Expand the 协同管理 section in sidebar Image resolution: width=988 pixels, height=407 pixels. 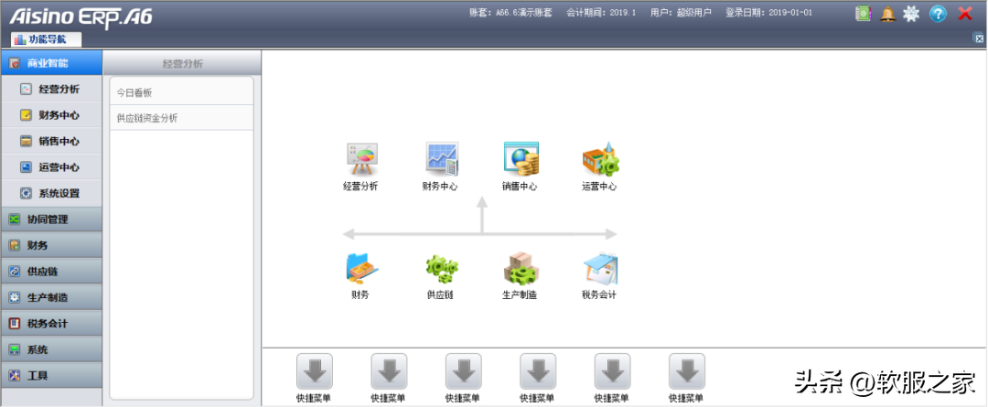[51, 220]
